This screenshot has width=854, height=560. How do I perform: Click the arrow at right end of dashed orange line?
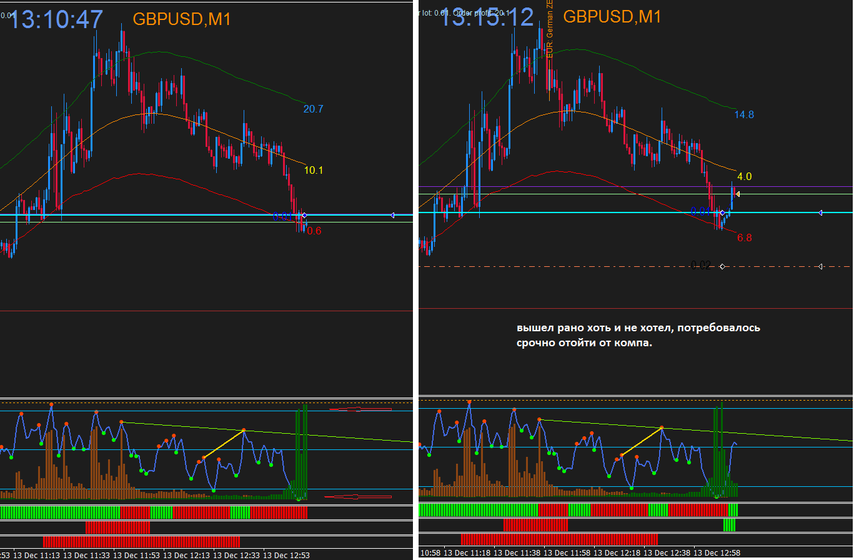[x=820, y=267]
